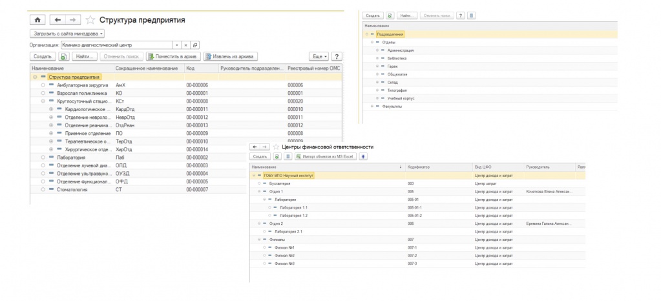Collapse Филиалы node
Image resolution: width=661 pixels, height=301 pixels.
pyautogui.click(x=258, y=240)
